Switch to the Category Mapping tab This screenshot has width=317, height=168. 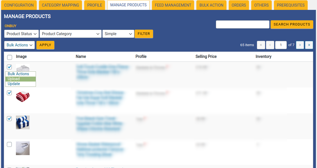[60, 5]
